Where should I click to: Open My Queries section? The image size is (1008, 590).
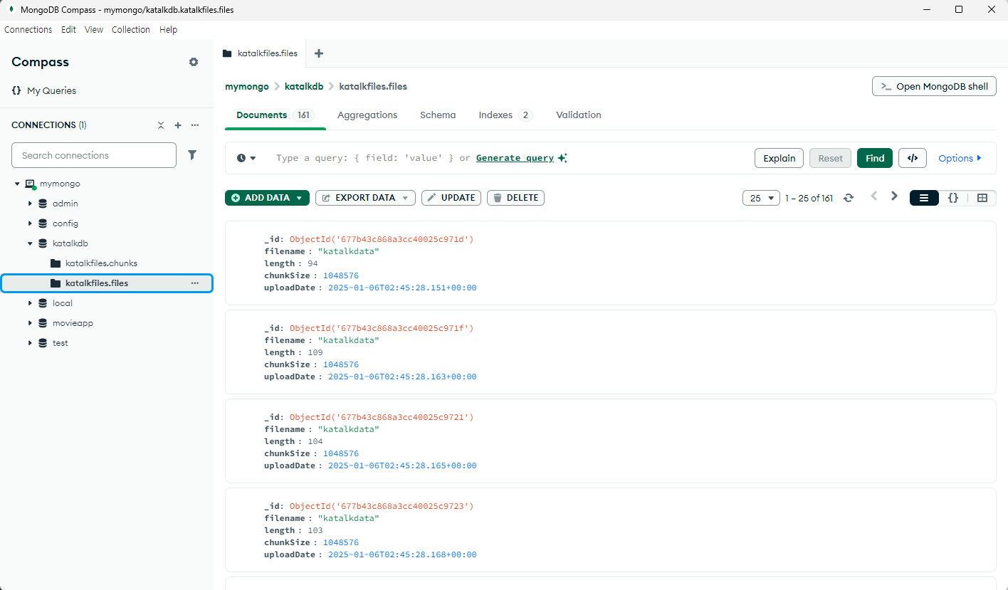point(43,90)
